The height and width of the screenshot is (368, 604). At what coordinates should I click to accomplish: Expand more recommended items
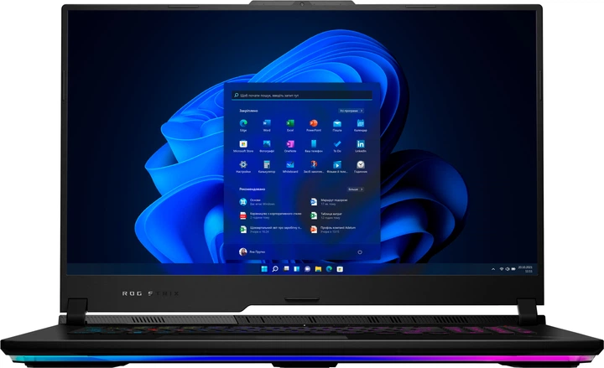point(355,190)
